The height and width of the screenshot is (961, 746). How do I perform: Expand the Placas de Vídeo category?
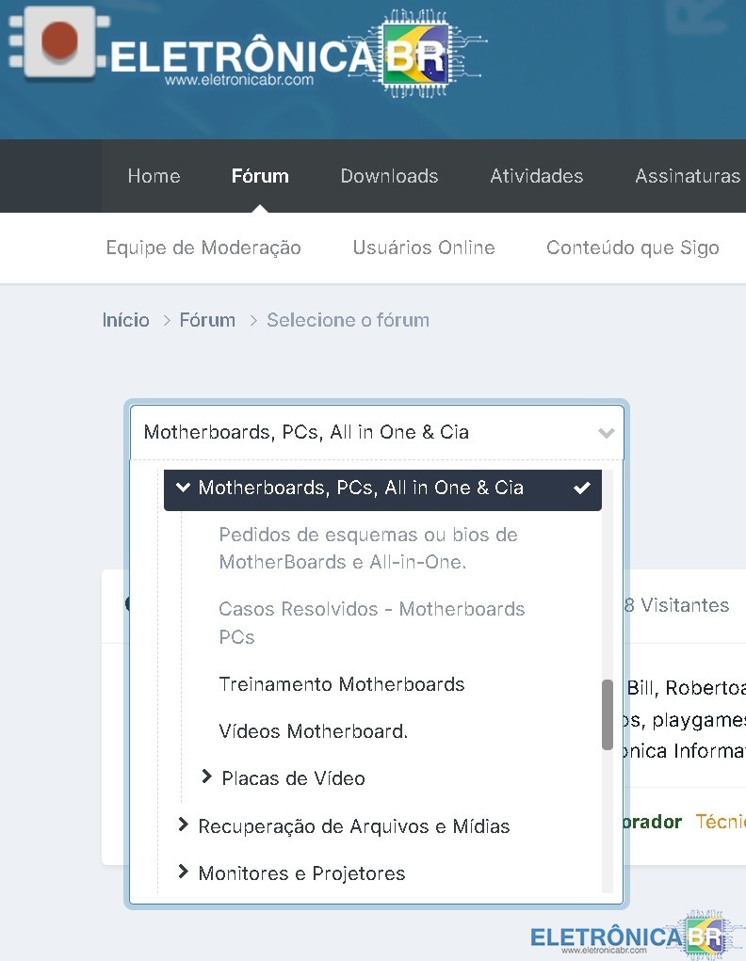tap(207, 777)
